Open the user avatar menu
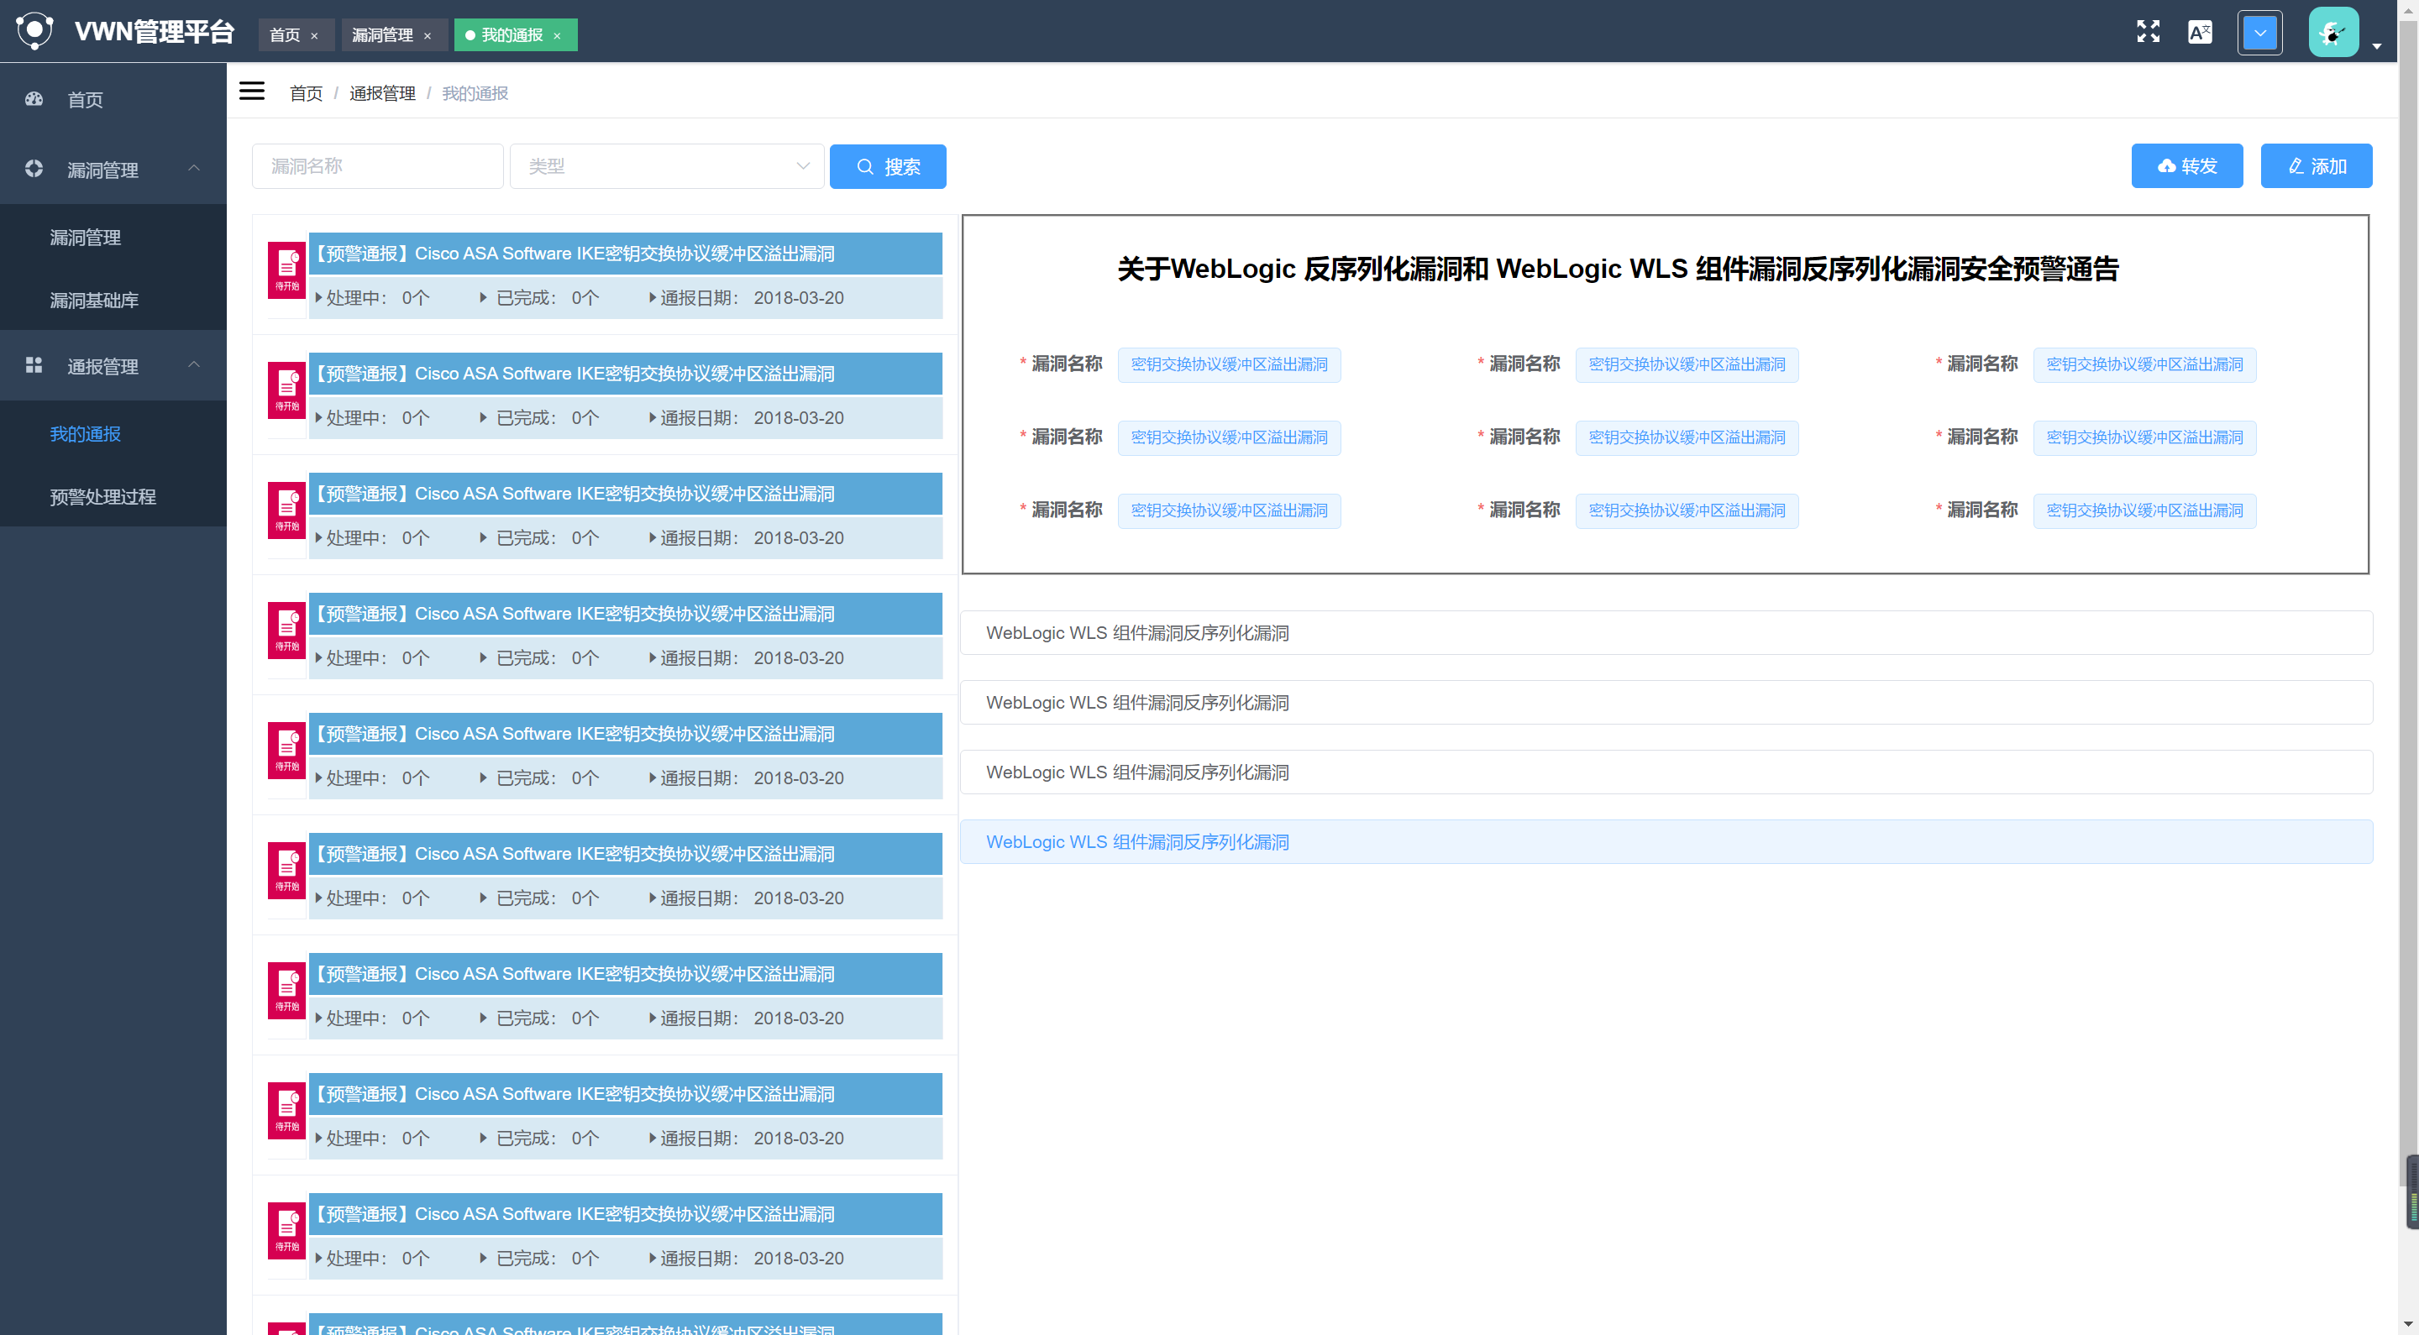 point(2333,33)
